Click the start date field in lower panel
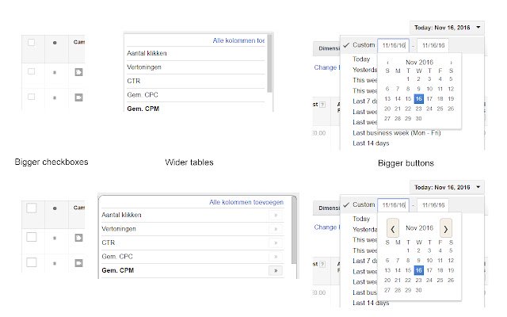The image size is (507, 317). point(394,205)
